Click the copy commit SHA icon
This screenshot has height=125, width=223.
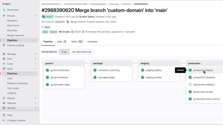click(x=68, y=22)
